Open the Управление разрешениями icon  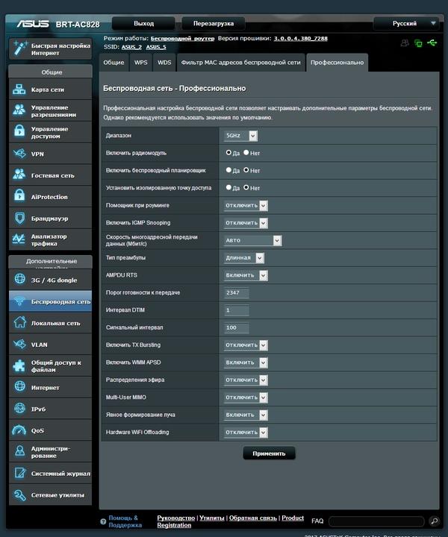pos(19,110)
